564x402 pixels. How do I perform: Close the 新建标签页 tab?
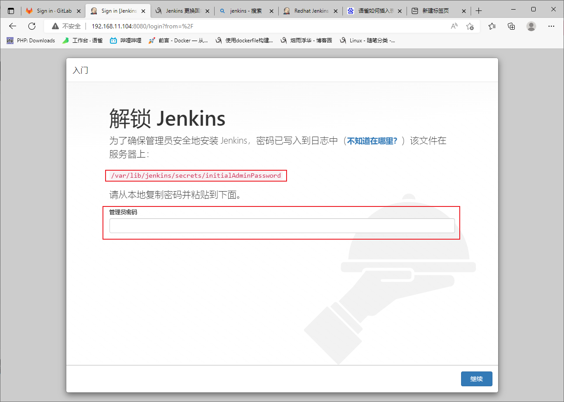[x=465, y=11]
